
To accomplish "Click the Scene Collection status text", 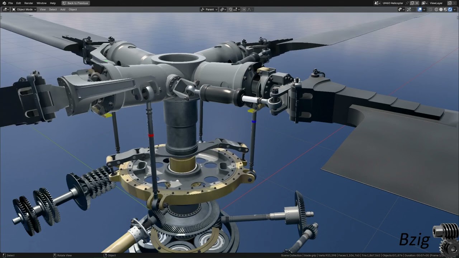I will (x=292, y=255).
